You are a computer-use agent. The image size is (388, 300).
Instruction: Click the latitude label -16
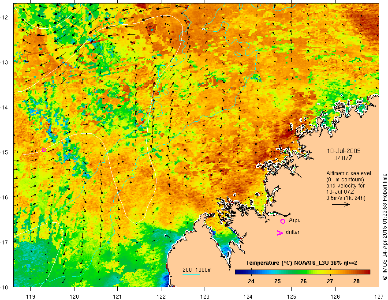5,197
